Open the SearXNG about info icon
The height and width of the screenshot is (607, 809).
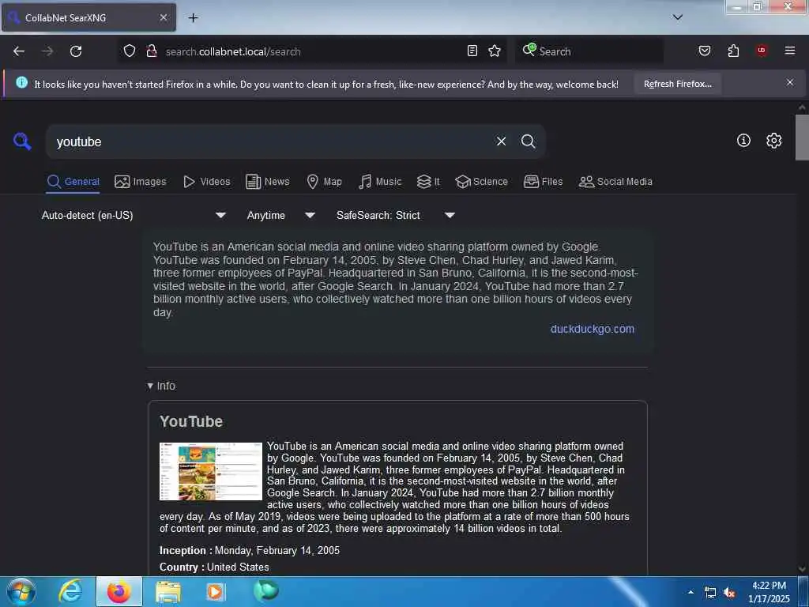point(743,141)
